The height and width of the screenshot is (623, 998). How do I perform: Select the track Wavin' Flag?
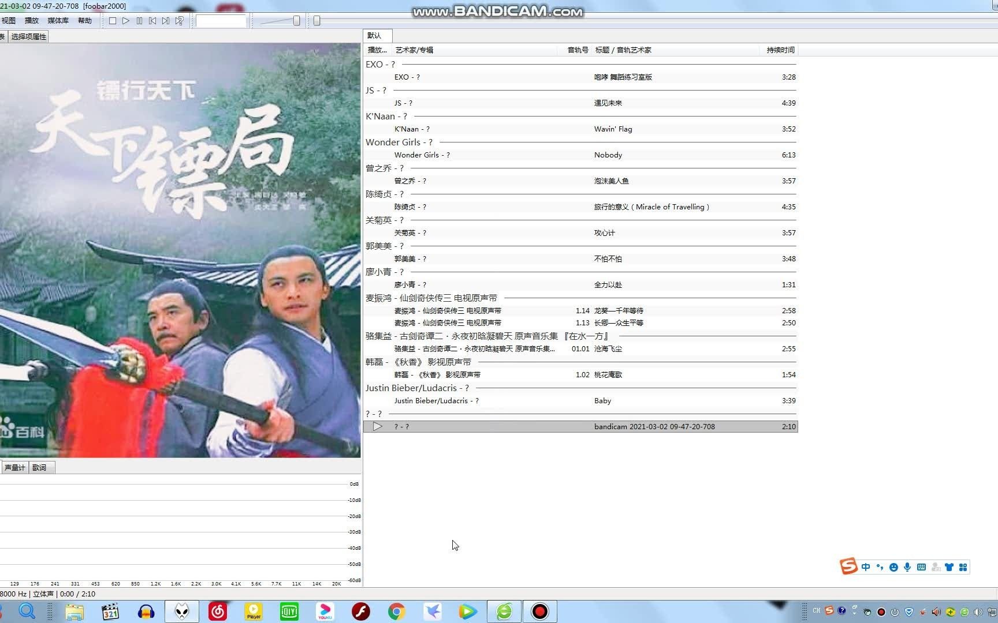coord(580,129)
